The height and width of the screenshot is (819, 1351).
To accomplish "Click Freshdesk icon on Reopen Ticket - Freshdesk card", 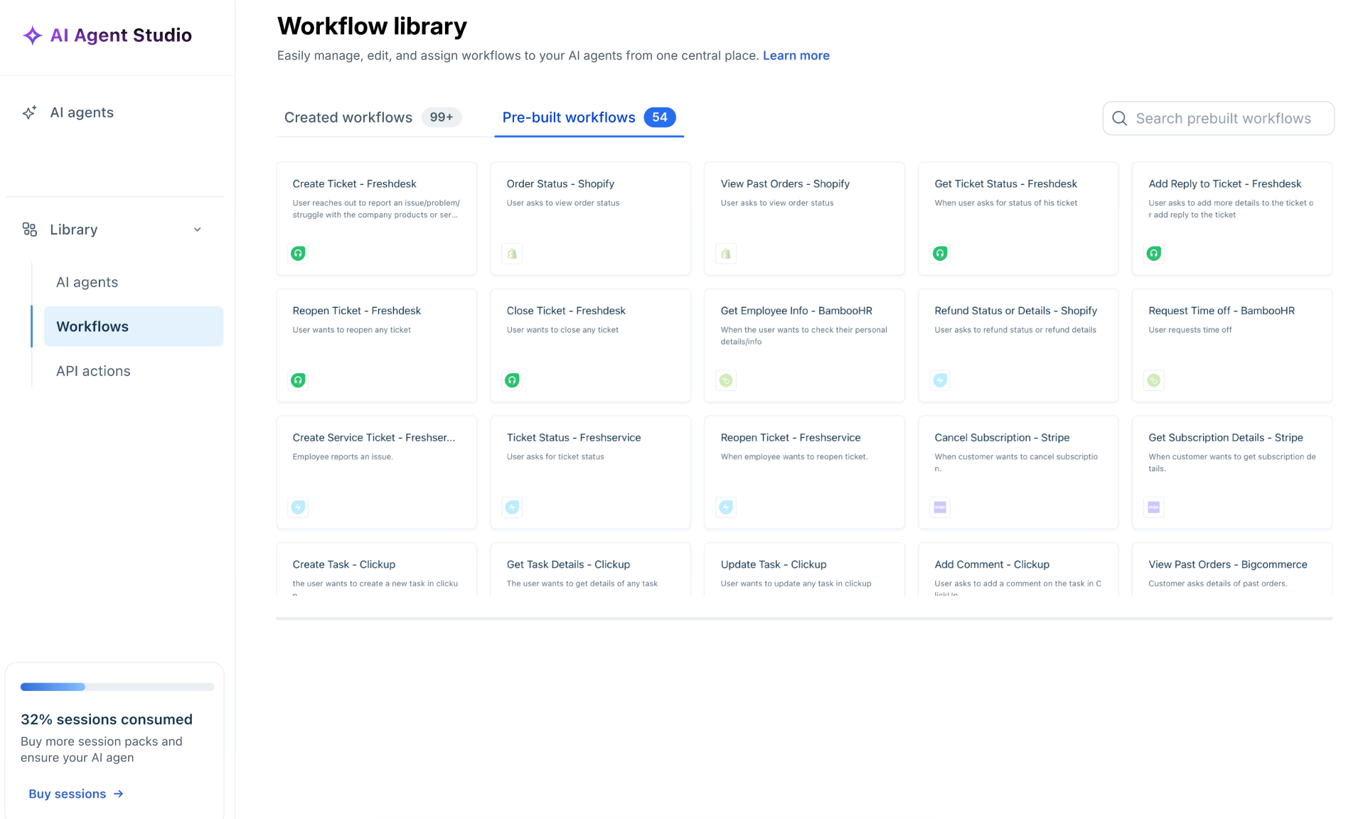I will 298,380.
